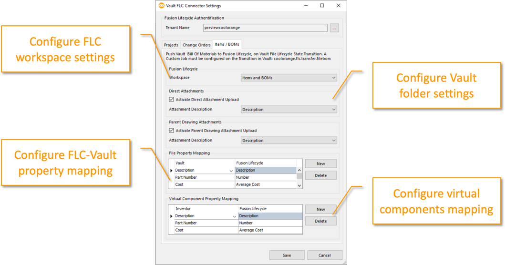The width and height of the screenshot is (505, 265).
Task: Open the Vault Description cell dropdown in File Property Mapping
Action: coord(231,171)
